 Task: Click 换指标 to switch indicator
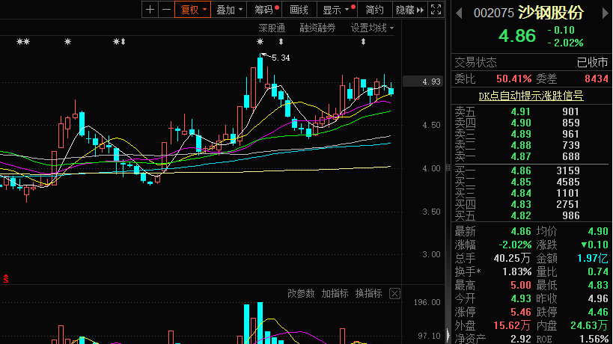coord(368,294)
